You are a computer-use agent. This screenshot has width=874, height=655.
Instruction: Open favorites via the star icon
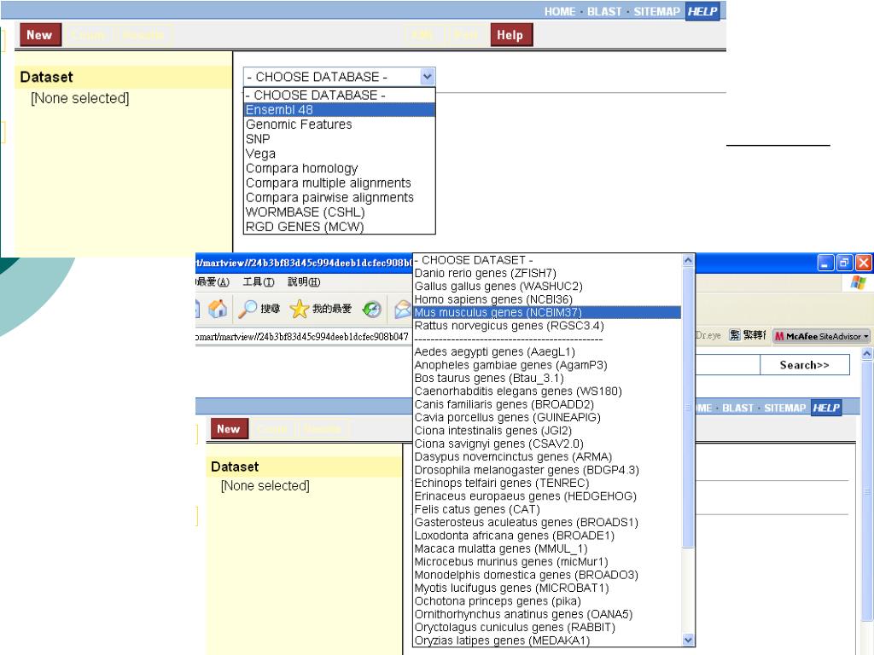pos(300,309)
